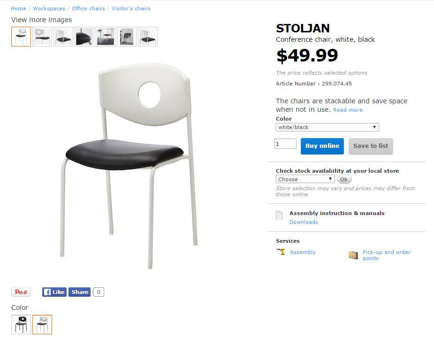Screen dimensions: 434x339
Task: Click the Facebook Like button
Action: pos(54,292)
